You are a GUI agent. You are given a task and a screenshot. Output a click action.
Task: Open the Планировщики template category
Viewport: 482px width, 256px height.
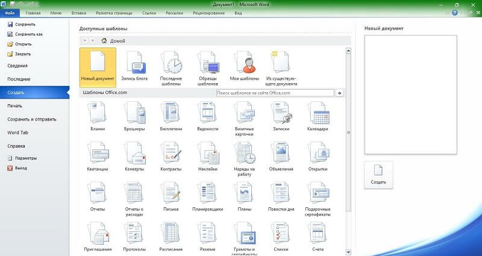[207, 196]
